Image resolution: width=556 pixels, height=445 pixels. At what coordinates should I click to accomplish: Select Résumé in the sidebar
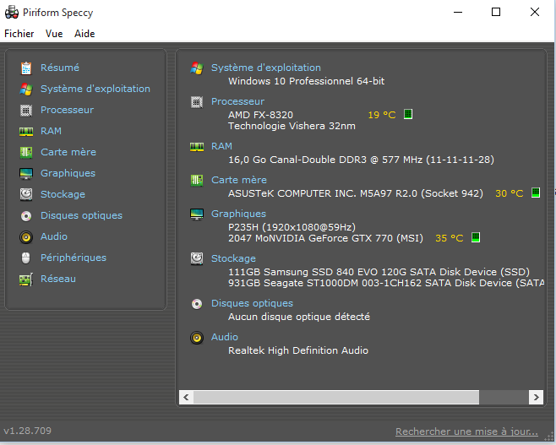point(60,68)
